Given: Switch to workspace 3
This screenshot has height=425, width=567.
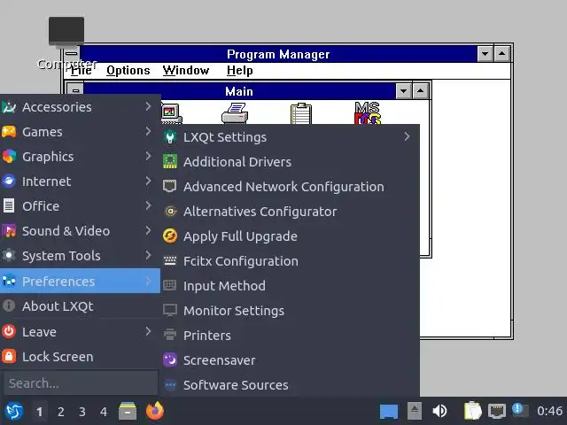Looking at the screenshot, I should click(82, 412).
